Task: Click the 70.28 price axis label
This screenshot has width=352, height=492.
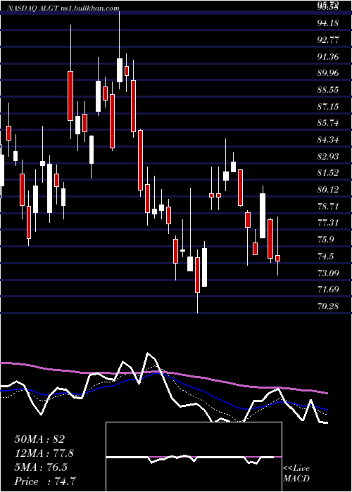Action: 328,306
